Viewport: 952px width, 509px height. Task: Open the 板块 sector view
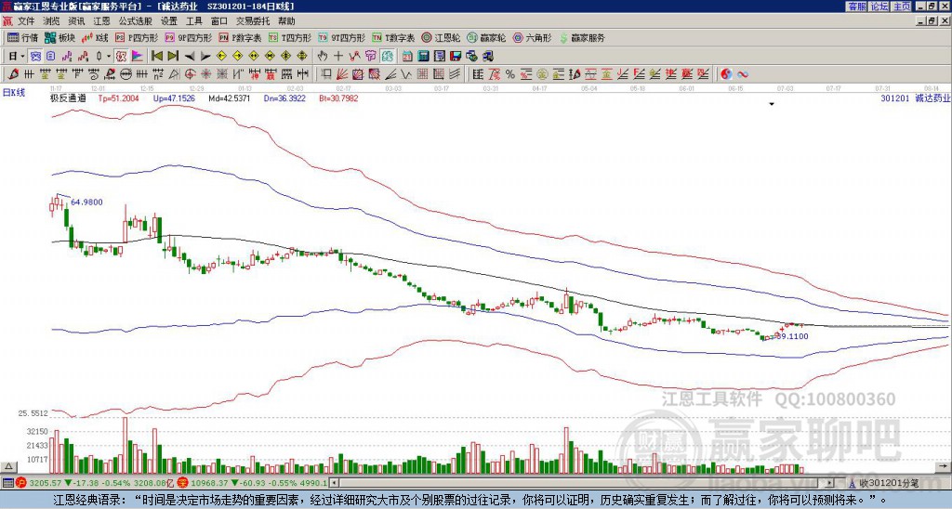pyautogui.click(x=60, y=37)
